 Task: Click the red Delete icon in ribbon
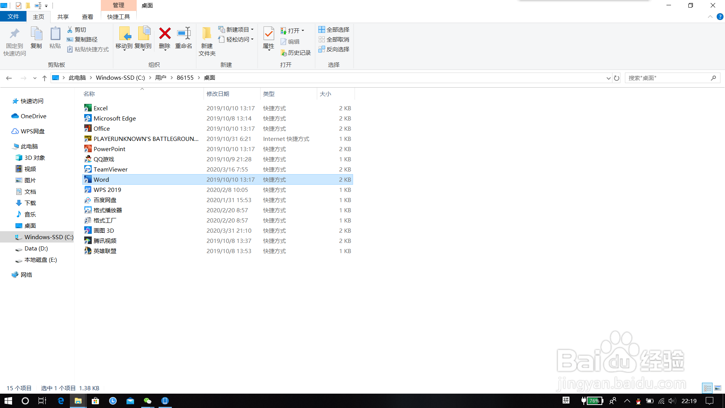pyautogui.click(x=165, y=34)
